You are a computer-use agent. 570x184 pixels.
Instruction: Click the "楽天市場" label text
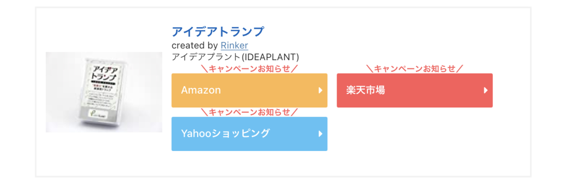point(365,90)
